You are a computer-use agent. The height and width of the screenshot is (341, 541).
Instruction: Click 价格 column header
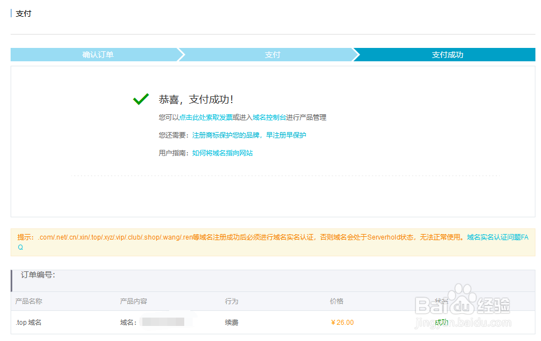pyautogui.click(x=337, y=301)
